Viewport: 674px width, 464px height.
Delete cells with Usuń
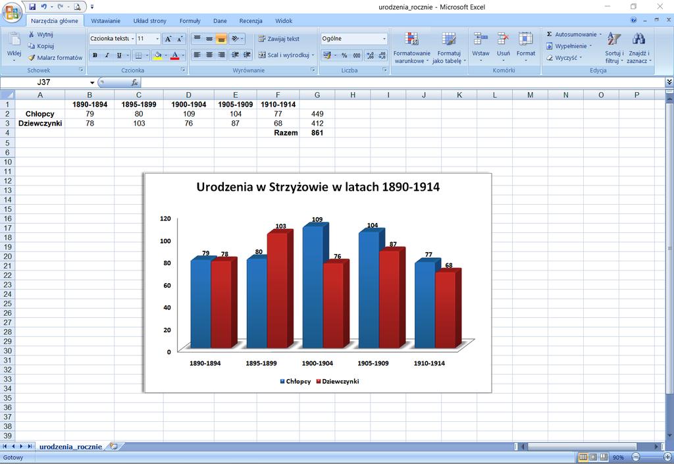coord(504,46)
